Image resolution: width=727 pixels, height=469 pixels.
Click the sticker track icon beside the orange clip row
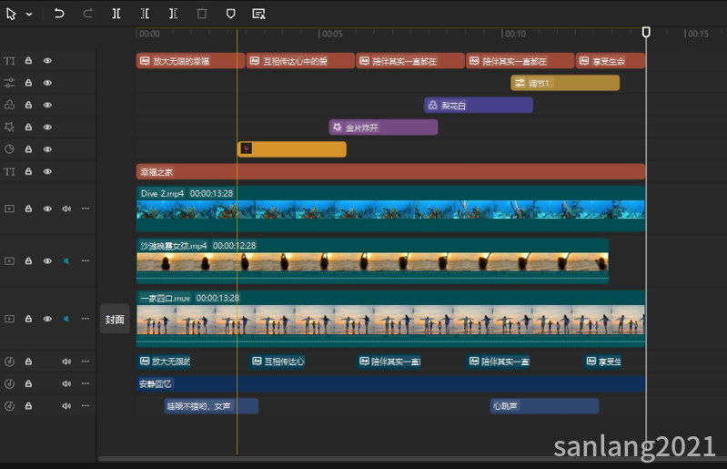pos(9,149)
